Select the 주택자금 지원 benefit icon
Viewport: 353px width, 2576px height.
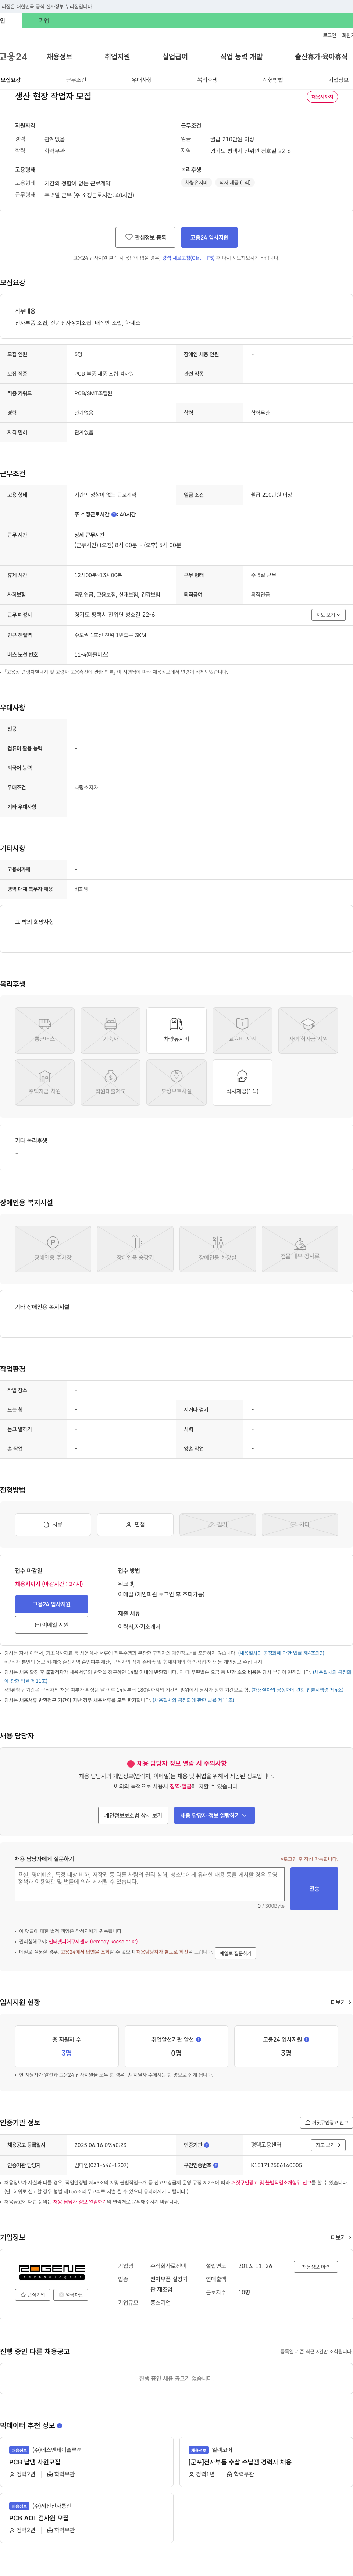coord(45,1082)
